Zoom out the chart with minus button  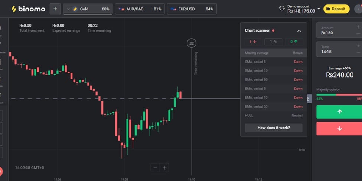[155, 168]
